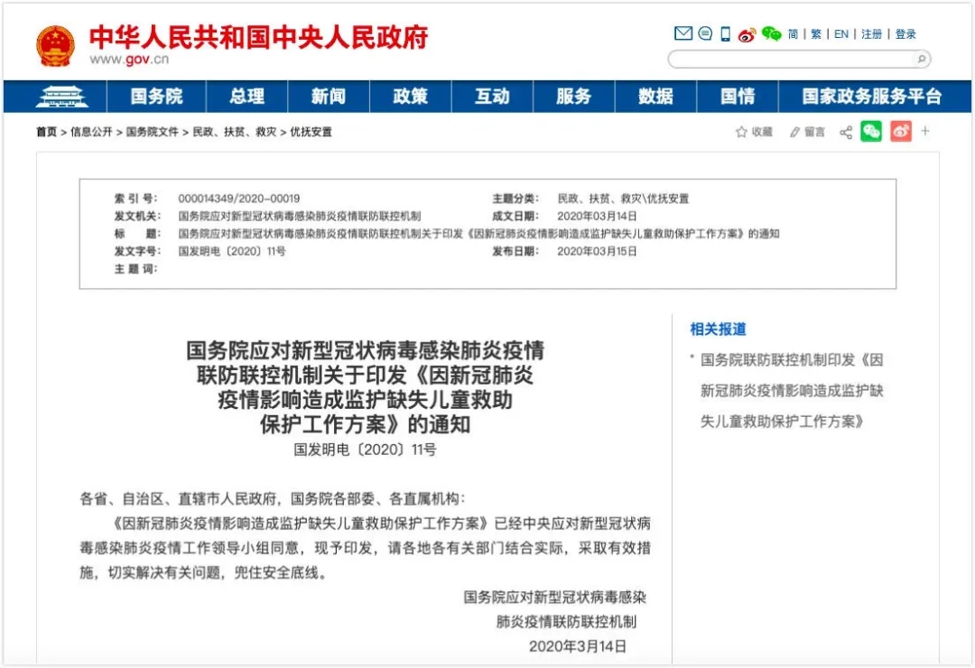Open the 国务院 navigation tab
The width and height of the screenshot is (975, 668).
tap(156, 97)
